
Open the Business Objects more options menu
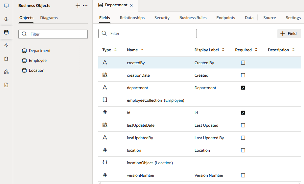pyautogui.click(x=85, y=6)
